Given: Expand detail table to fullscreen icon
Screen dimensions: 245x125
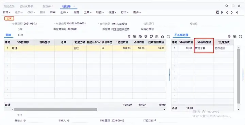Looking at the screenshot, I should [168, 37].
